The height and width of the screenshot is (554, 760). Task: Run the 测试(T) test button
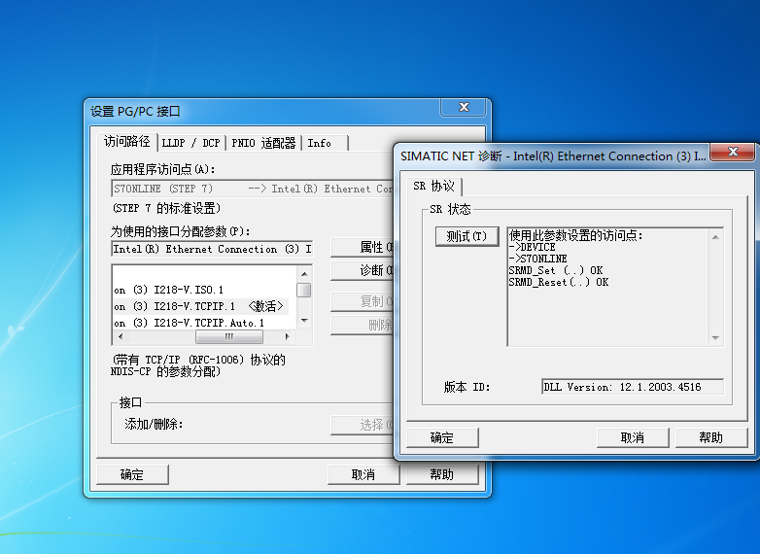coord(466,236)
